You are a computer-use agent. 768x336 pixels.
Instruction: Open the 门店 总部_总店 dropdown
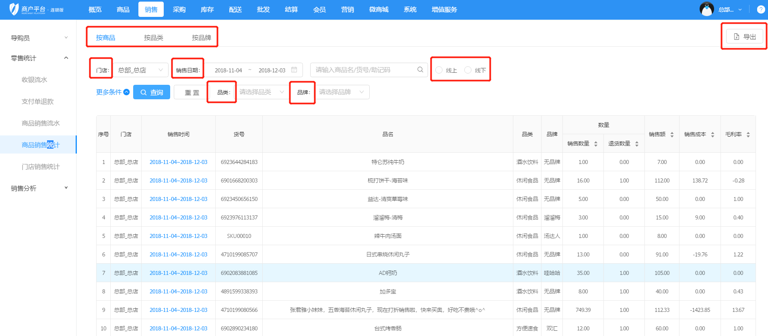pyautogui.click(x=141, y=70)
